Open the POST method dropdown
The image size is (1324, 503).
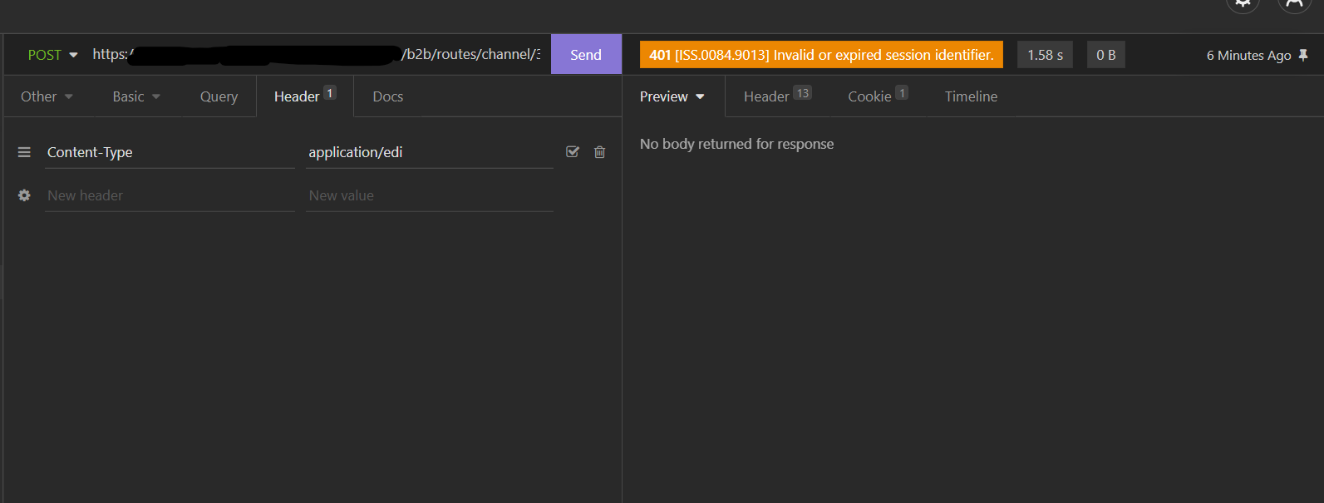tap(52, 55)
